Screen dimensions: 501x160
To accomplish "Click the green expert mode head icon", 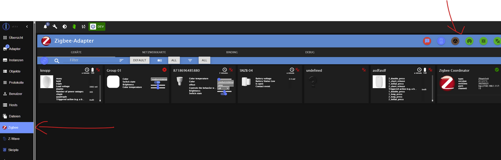I will 74,26.
